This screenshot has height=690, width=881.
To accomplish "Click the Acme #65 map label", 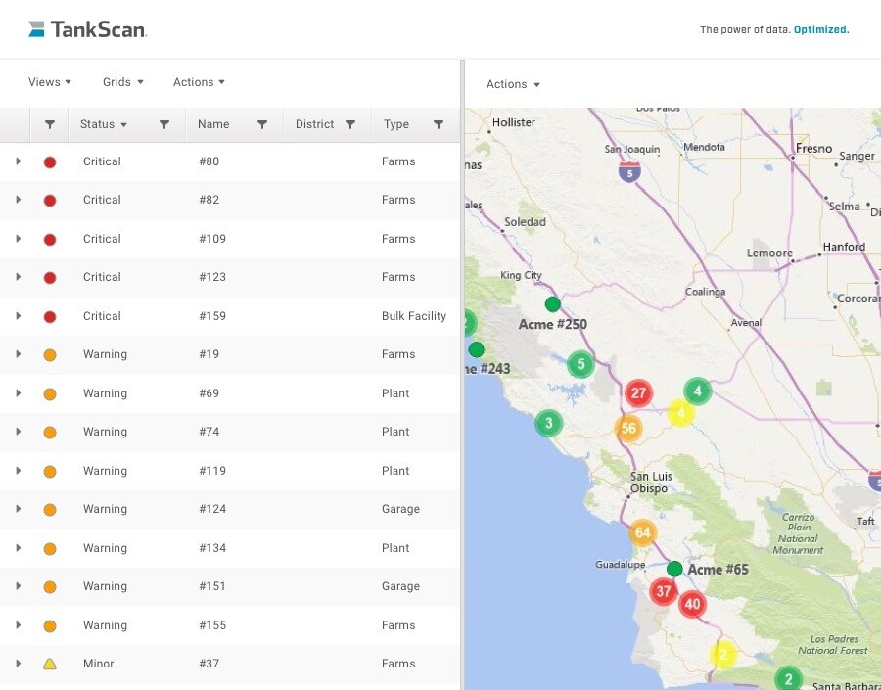I will coord(718,570).
